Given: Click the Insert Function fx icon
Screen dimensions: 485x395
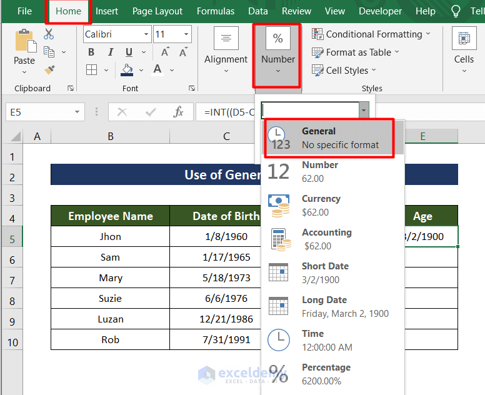Looking at the screenshot, I should coord(179,112).
